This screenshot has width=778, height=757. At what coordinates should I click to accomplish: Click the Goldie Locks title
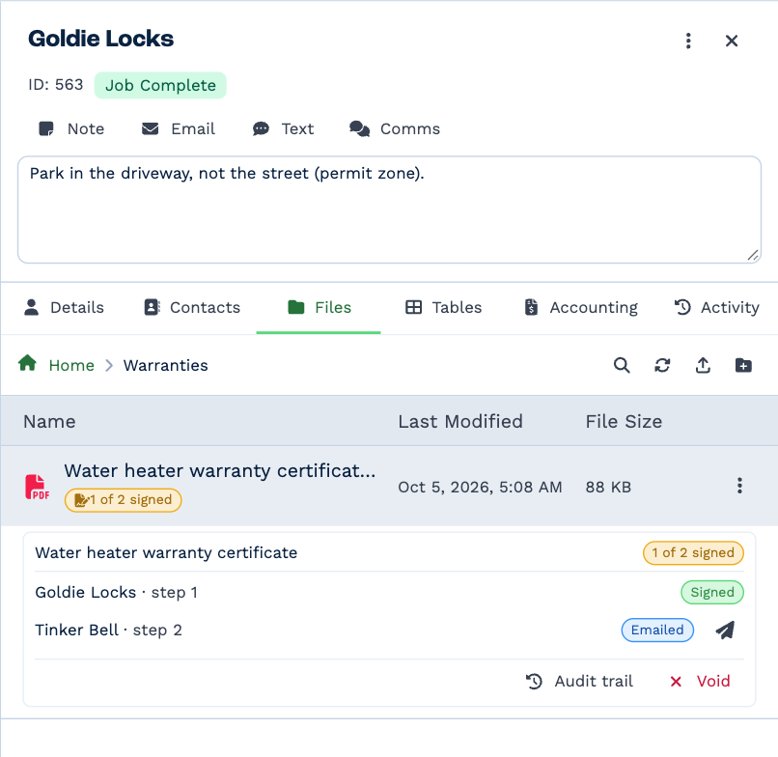pos(100,39)
